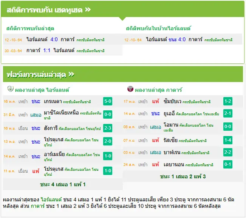This screenshot has height=218, width=246.
Task: Click opponent name เกรเนดา
Action: pyautogui.click(x=53, y=101)
